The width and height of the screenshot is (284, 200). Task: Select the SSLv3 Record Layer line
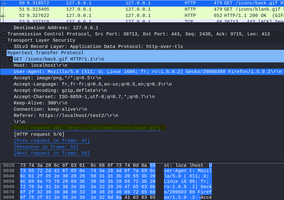click(x=98, y=47)
